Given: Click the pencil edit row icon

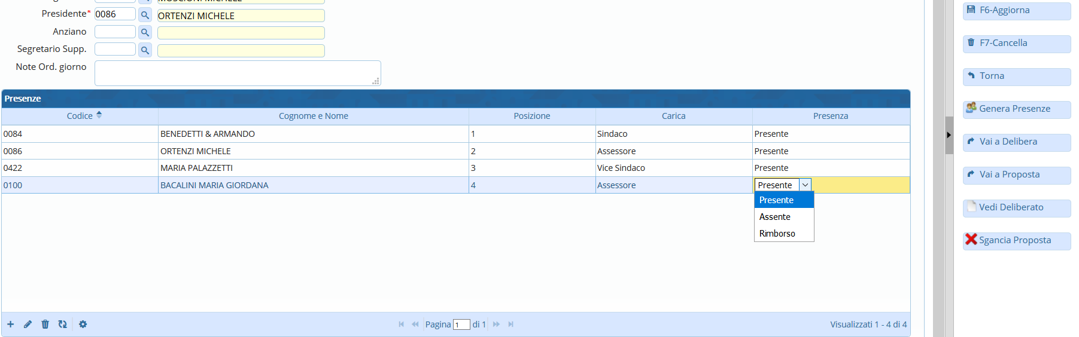Looking at the screenshot, I should point(28,324).
